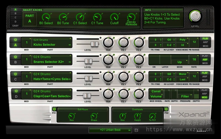
Task: Click the FX 1 knob for part D
Action: coord(123,94)
